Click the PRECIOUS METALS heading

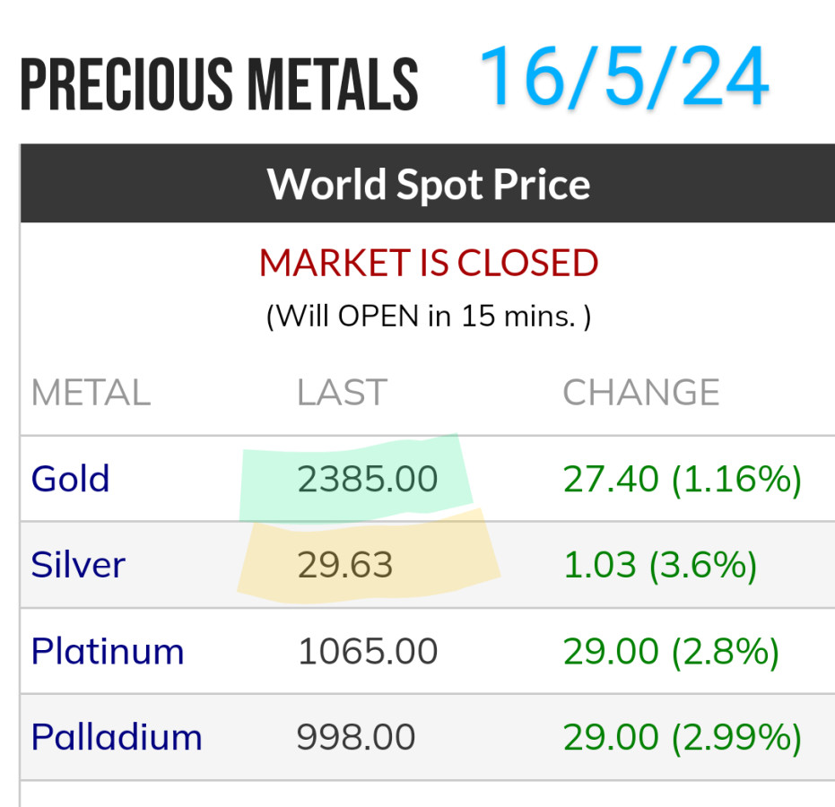[x=220, y=85]
